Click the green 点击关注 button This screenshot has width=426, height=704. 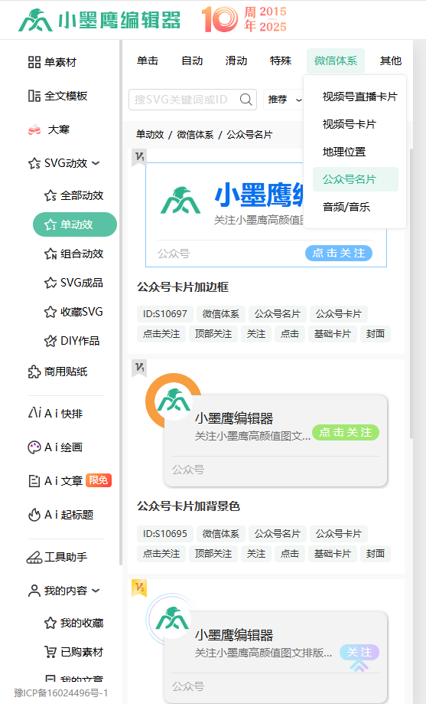coord(346,432)
